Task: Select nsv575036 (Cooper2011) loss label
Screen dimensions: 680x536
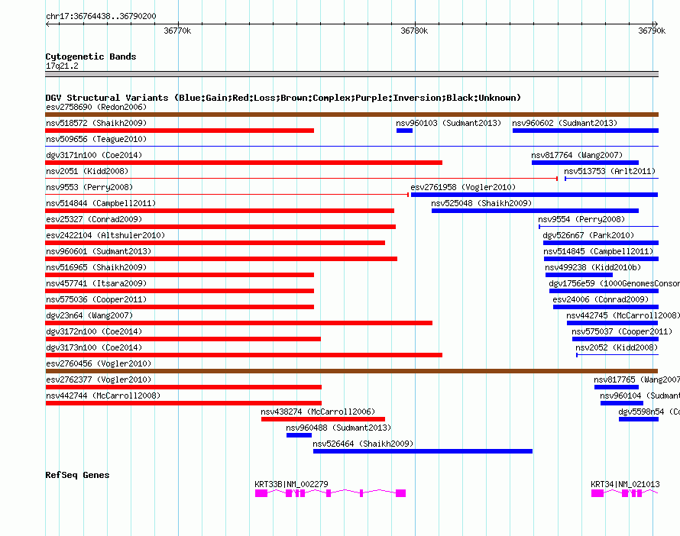Action: (x=96, y=299)
